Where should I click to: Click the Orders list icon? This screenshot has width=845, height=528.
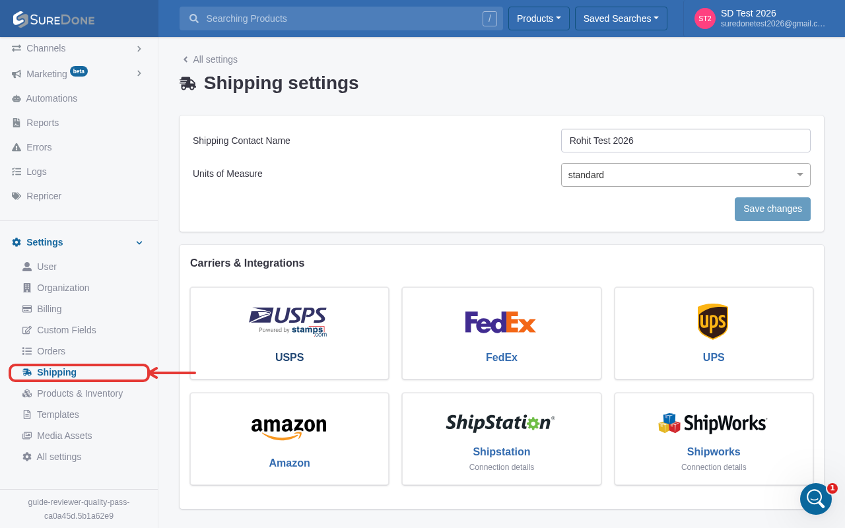click(x=27, y=351)
